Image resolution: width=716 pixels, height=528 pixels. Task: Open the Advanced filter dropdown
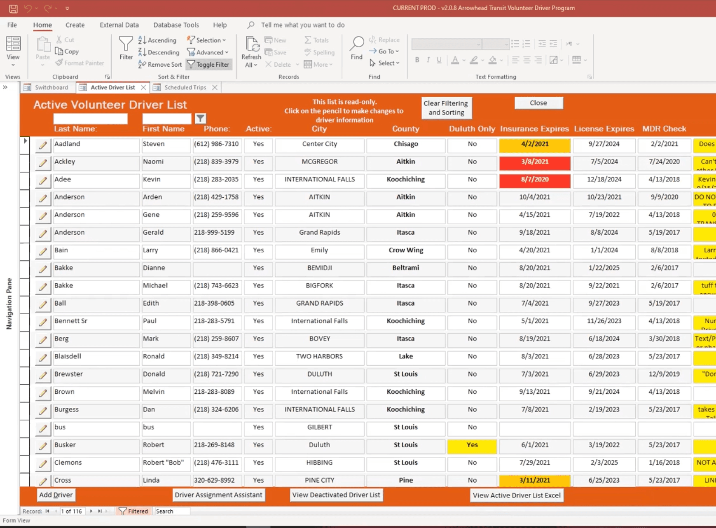pyautogui.click(x=208, y=52)
